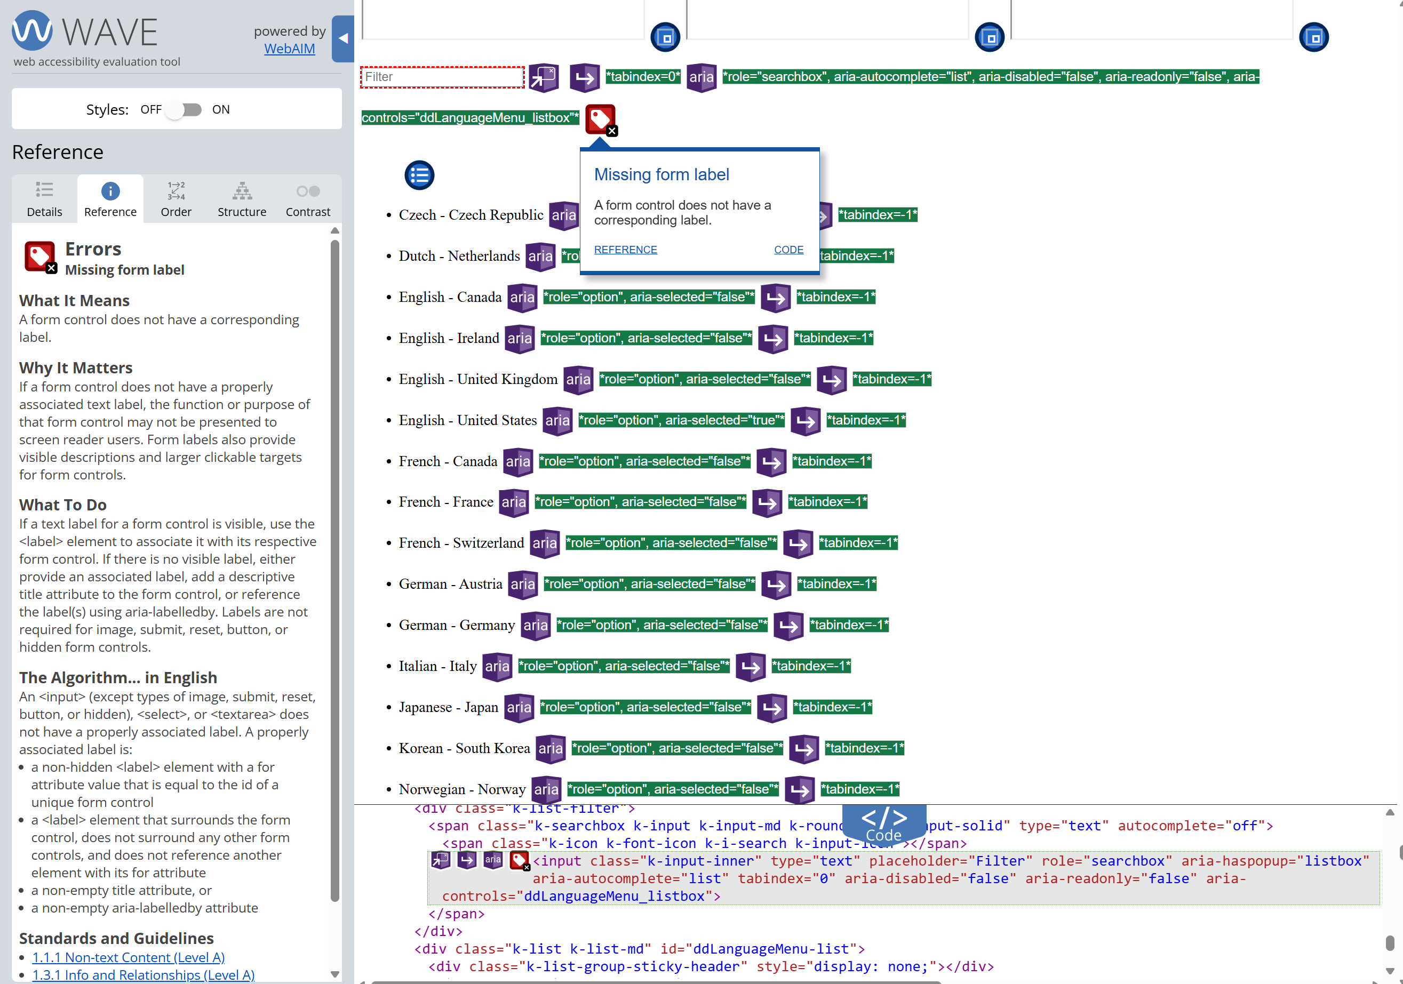1403x984 pixels.
Task: Click the aria icon next to English - Canada
Action: [x=522, y=298]
